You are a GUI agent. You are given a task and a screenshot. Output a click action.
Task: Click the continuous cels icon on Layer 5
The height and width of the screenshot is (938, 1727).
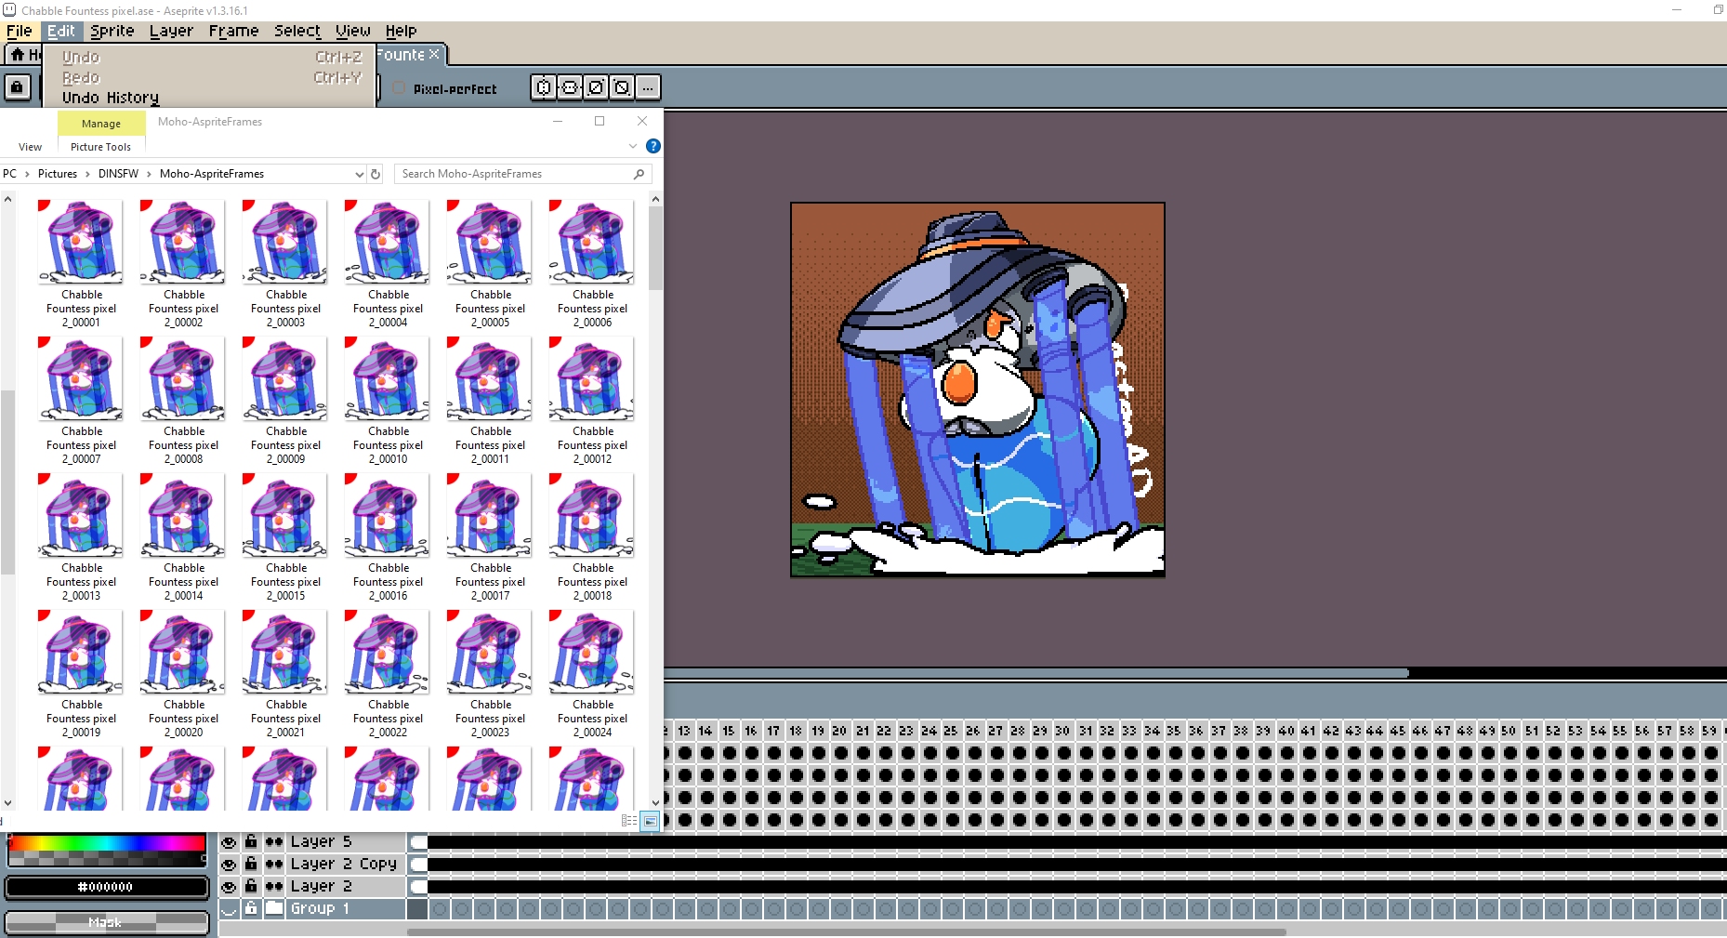(x=274, y=842)
